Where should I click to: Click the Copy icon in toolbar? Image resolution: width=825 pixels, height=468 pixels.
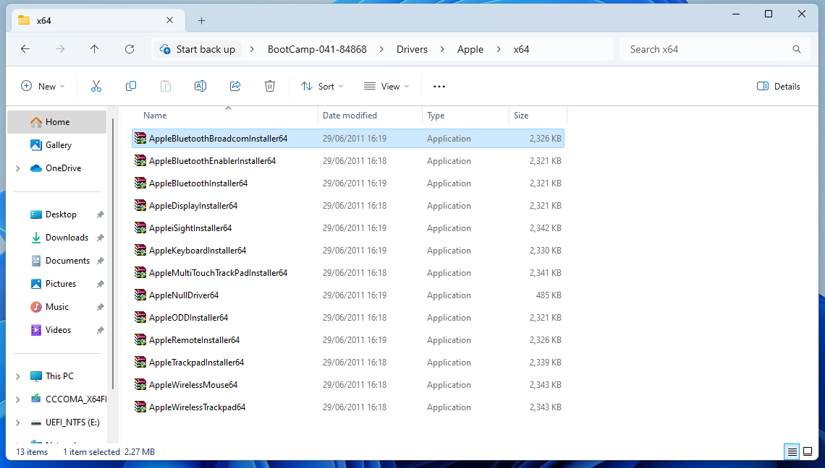pos(130,86)
